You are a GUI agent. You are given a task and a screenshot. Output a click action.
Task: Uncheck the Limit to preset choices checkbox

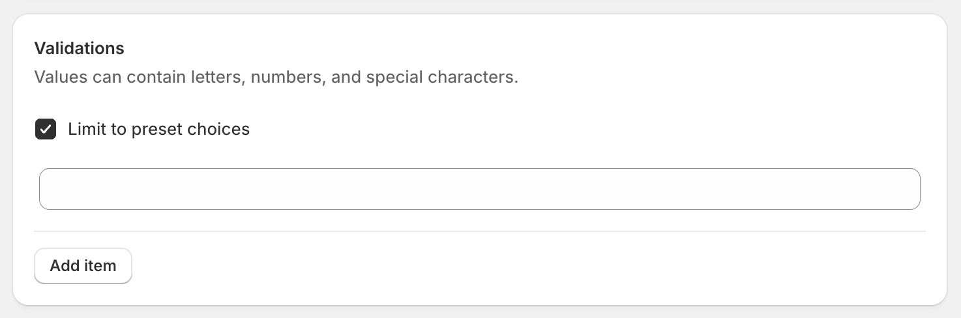(46, 129)
